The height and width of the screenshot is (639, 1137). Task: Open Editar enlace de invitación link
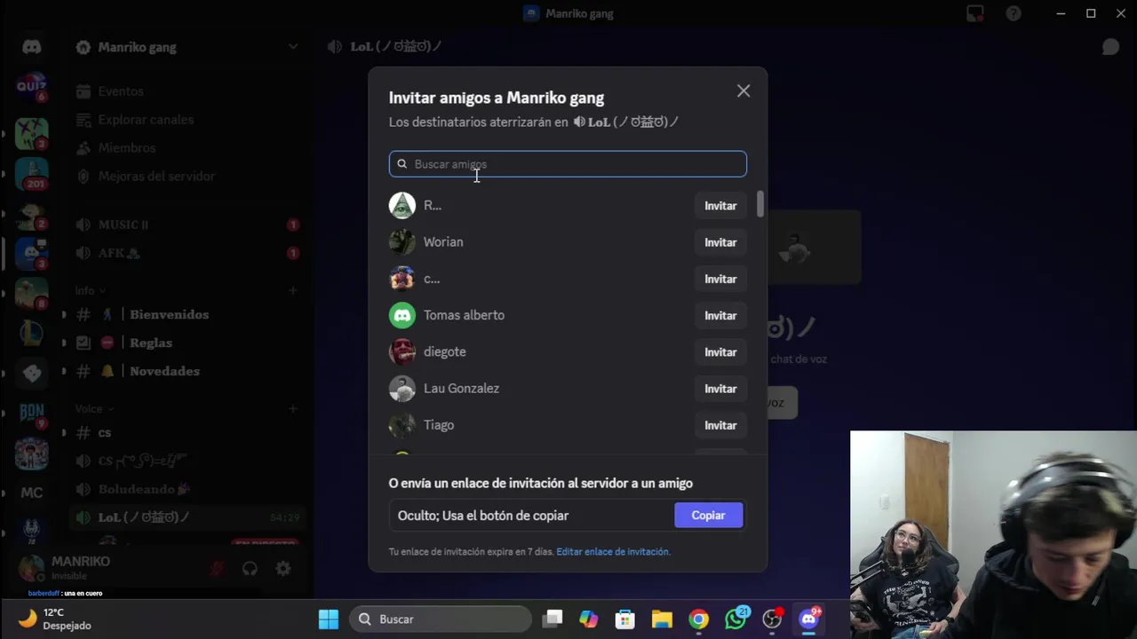[613, 551]
